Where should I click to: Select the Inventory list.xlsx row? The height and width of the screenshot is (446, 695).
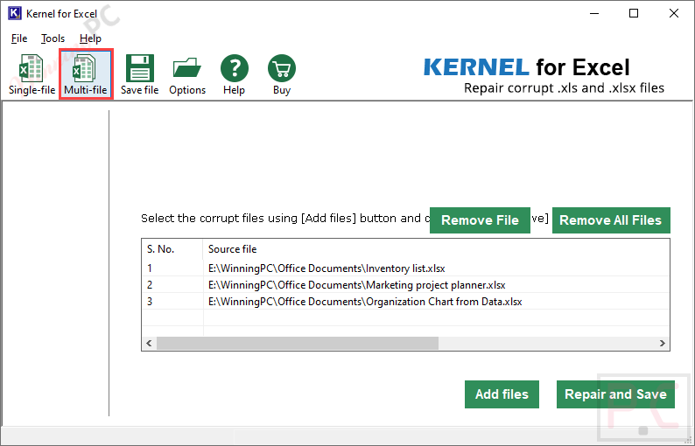point(405,268)
